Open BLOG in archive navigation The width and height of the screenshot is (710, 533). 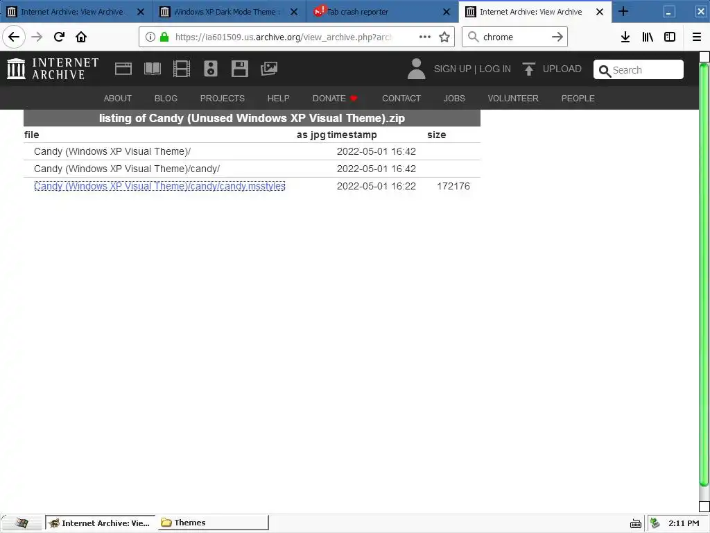pyautogui.click(x=166, y=99)
